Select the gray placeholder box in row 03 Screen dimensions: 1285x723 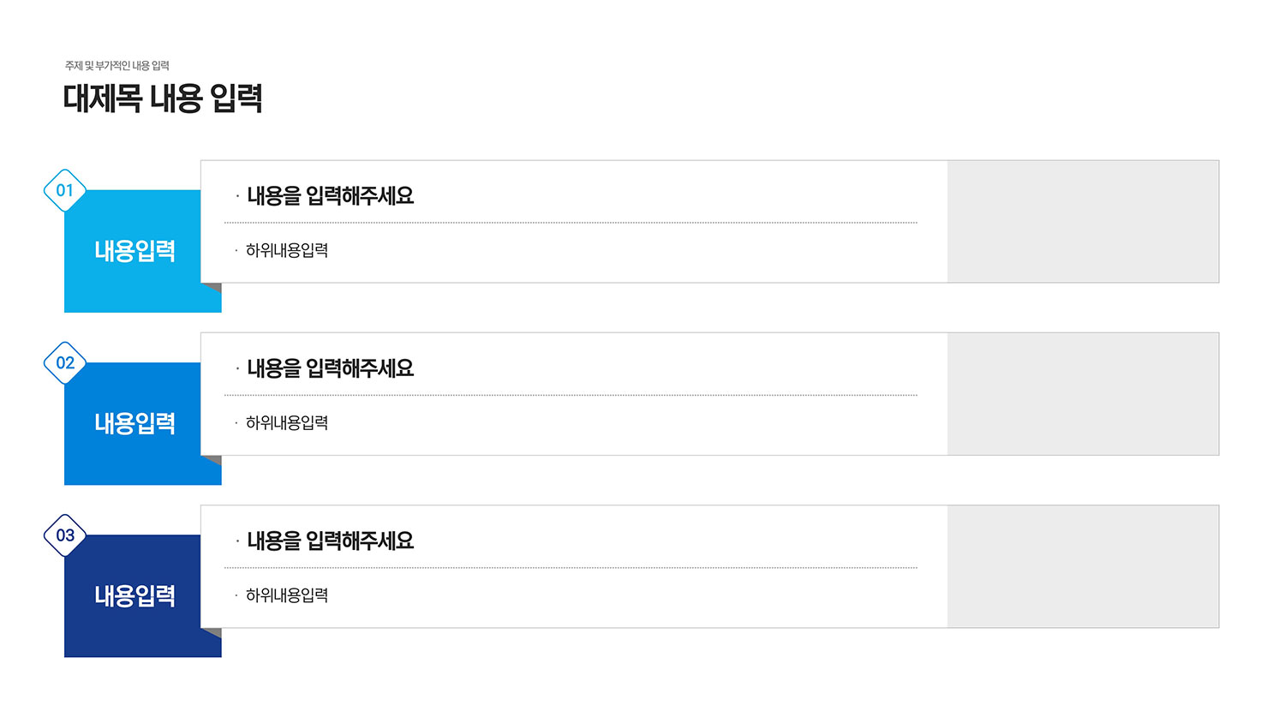tap(1083, 566)
